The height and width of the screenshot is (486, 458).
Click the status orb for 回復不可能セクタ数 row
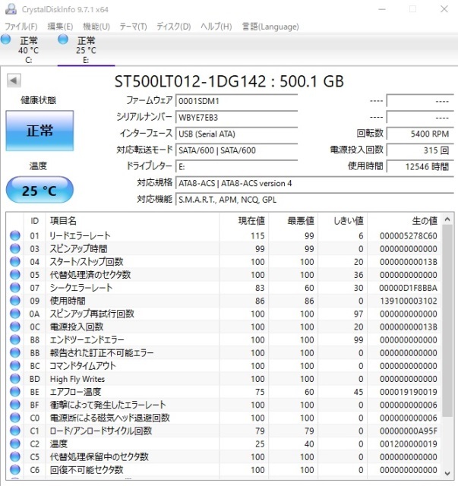tap(14, 469)
